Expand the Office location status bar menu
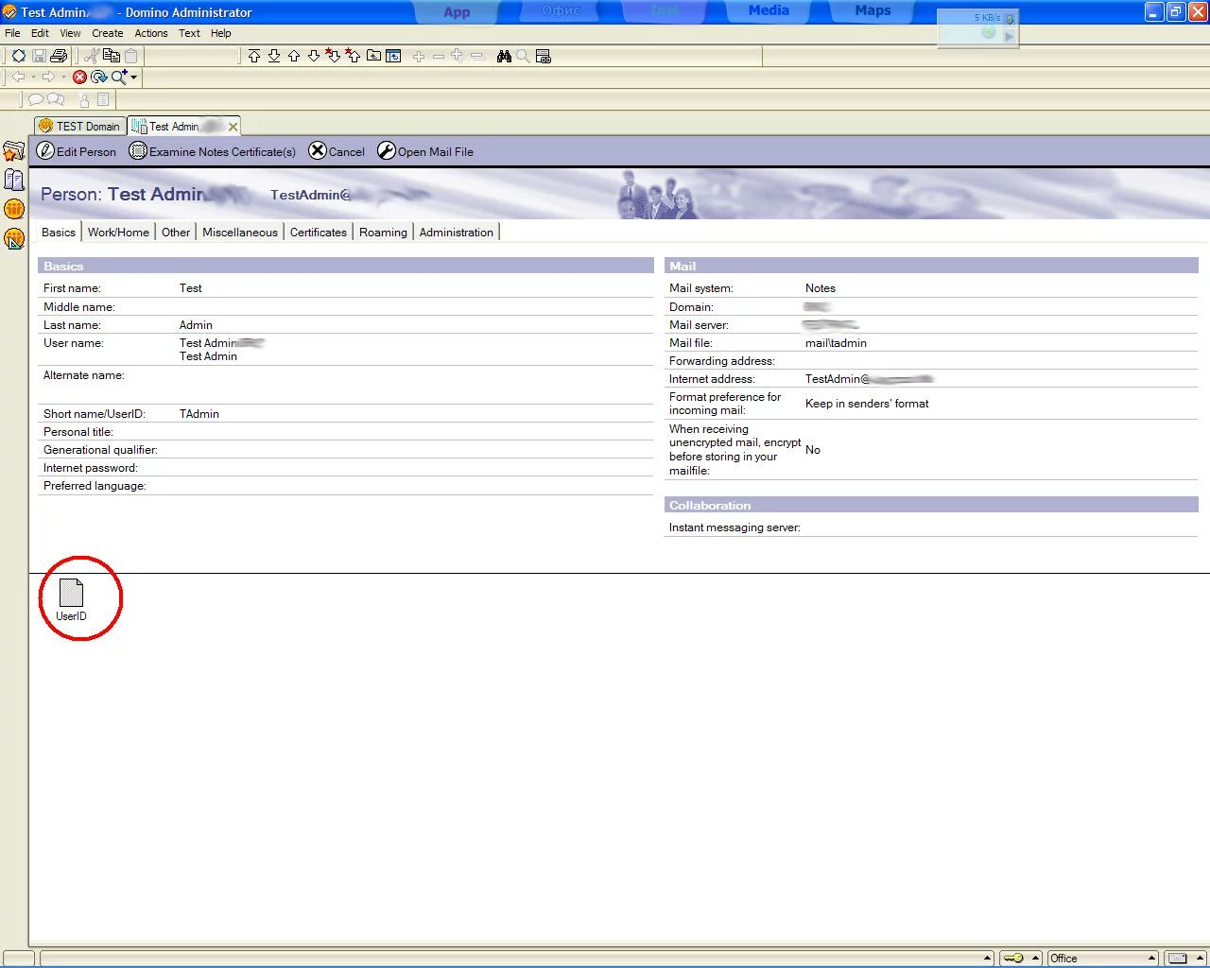Screen dimensions: 1210x968 1152,958
